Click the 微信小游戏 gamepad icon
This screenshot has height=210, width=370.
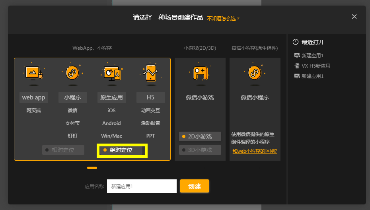[x=200, y=73]
